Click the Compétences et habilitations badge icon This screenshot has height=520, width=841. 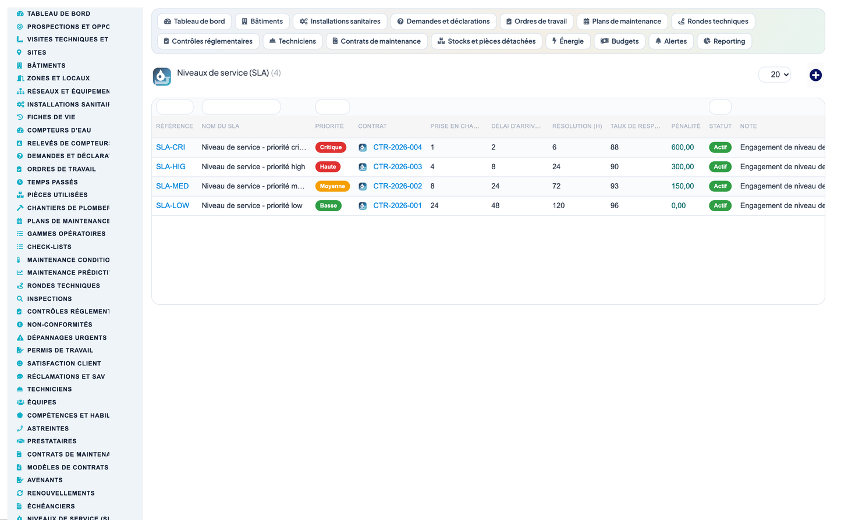pyautogui.click(x=20, y=415)
